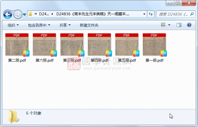Click the Forward navigation arrow button

[x=18, y=14]
